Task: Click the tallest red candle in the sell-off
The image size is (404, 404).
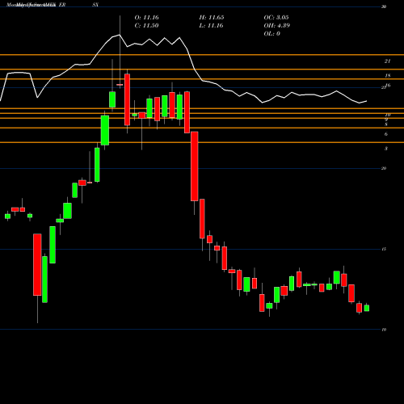Action: tap(195, 166)
